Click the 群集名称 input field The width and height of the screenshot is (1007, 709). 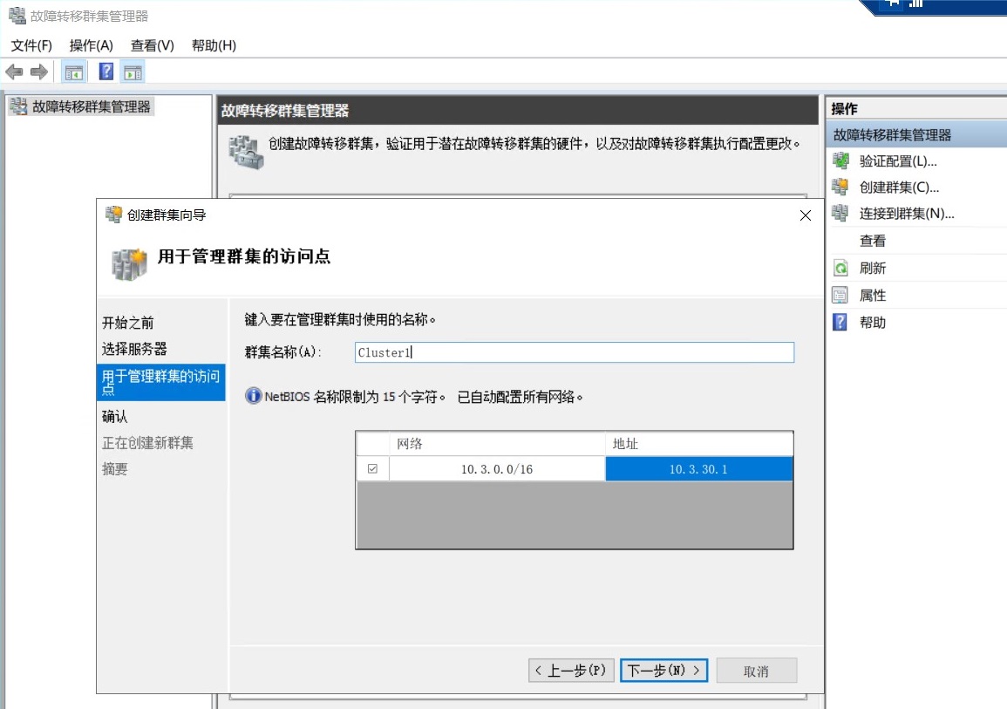tap(575, 352)
